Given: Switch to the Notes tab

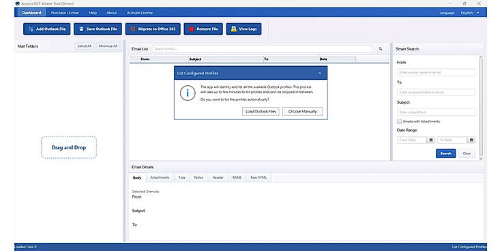Looking at the screenshot, I should click(198, 178).
